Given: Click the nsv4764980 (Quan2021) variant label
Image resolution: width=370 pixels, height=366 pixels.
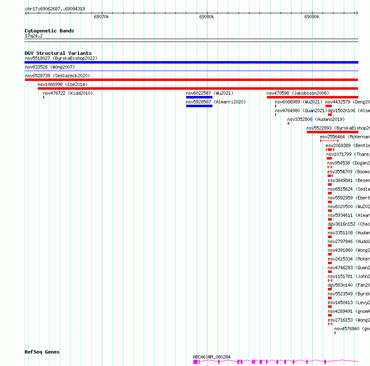Looking at the screenshot, I should 301,111.
